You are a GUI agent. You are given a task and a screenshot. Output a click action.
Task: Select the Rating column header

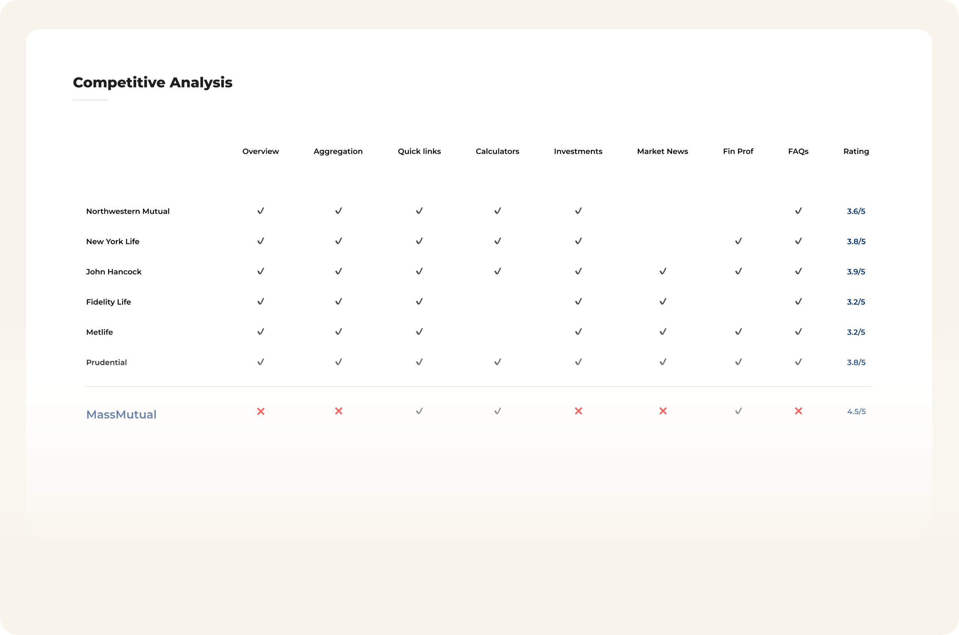click(855, 151)
